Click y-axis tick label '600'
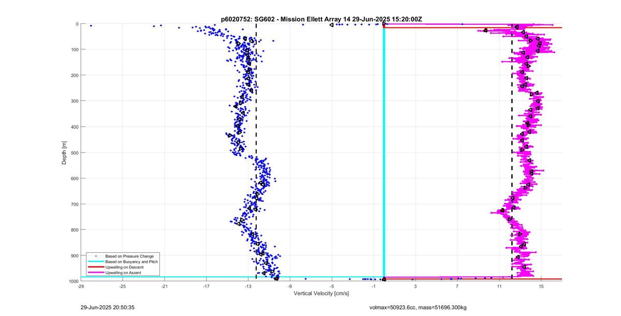This screenshot has width=621, height=316. tap(75, 178)
